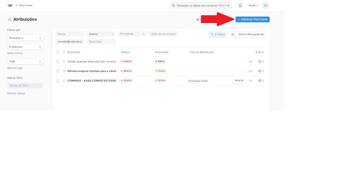Click the search magnifier icon in top bar
Image resolution: width=337 pixels, height=175 pixels.
click(x=173, y=5)
